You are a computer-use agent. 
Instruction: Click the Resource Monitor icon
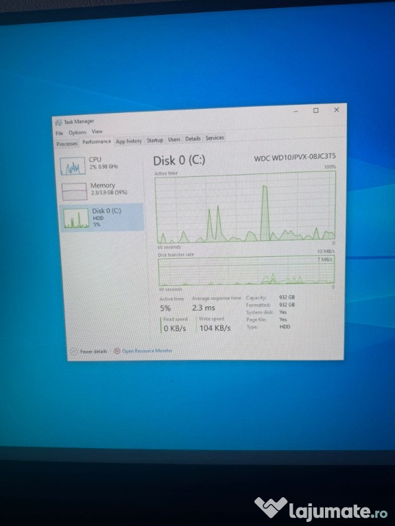117,351
